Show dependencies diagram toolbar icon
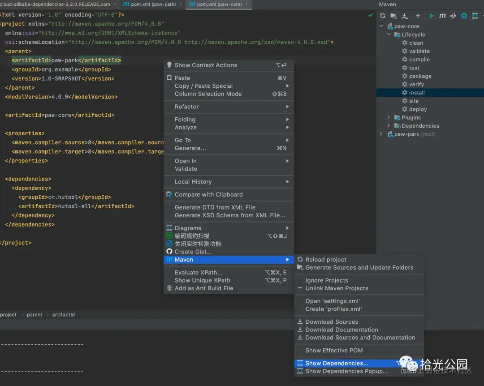This screenshot has width=484, height=386. pyautogui.click(x=475, y=16)
